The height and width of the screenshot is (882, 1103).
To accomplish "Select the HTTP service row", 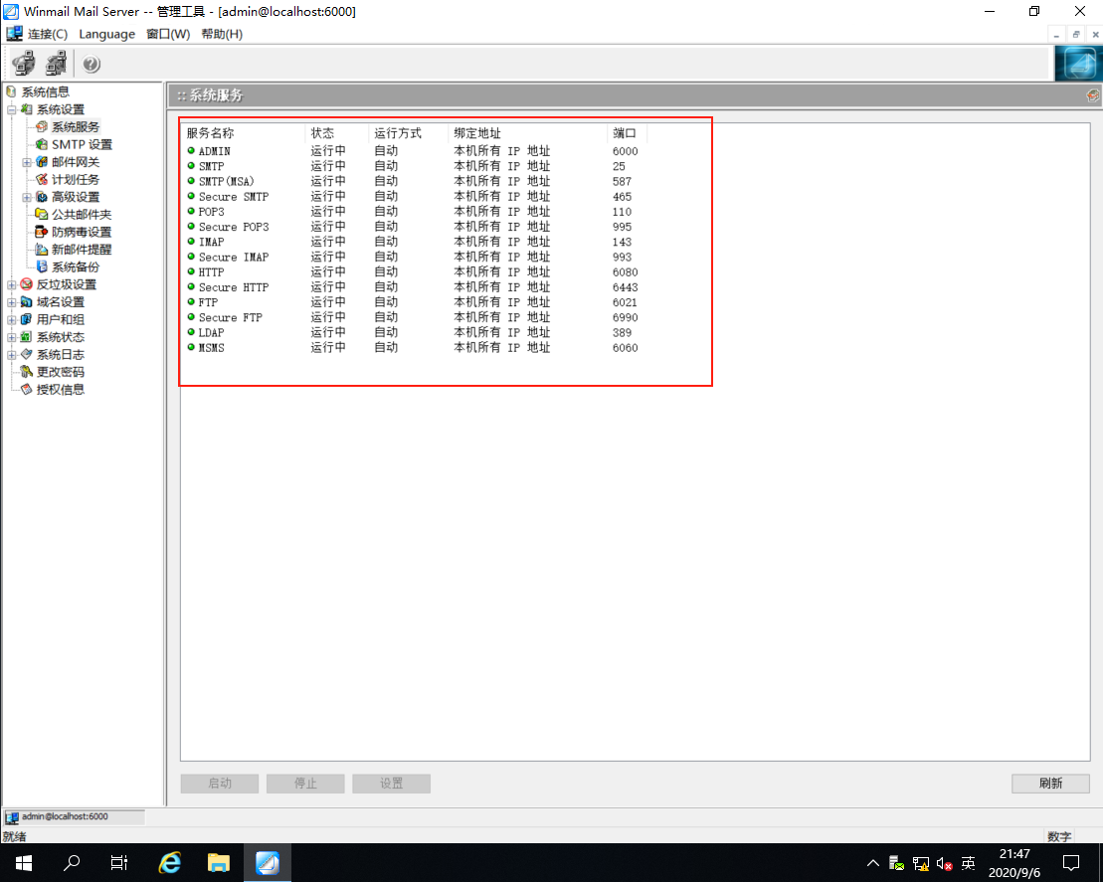I will point(413,272).
